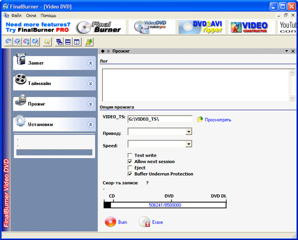This screenshot has height=240, width=298.
Task: Click the log scrollbar down arrow
Action: pos(292,98)
